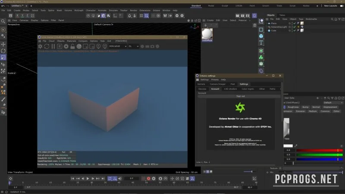Screen dimensions: 345x194
Task: Toggle Y axis lock in toolbar
Action: point(22,16)
